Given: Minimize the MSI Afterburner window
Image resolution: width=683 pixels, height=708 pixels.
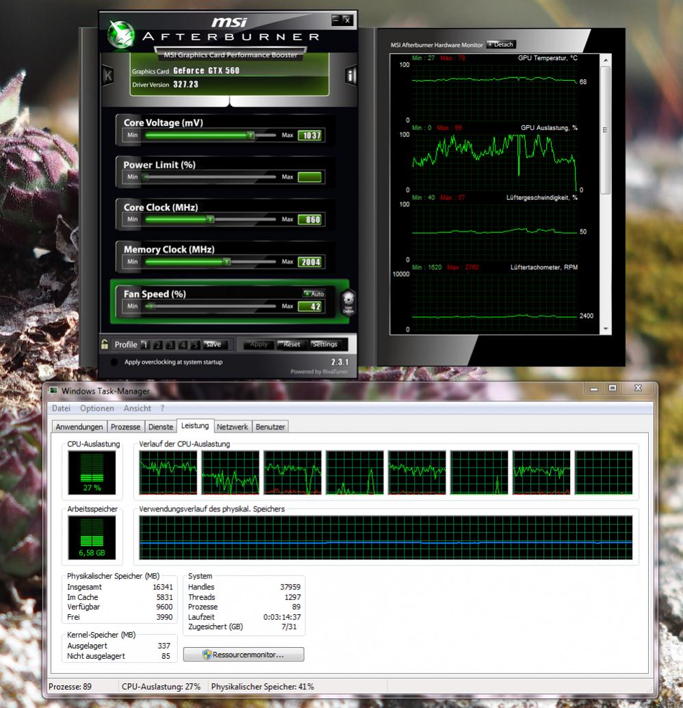Looking at the screenshot, I should click(336, 19).
